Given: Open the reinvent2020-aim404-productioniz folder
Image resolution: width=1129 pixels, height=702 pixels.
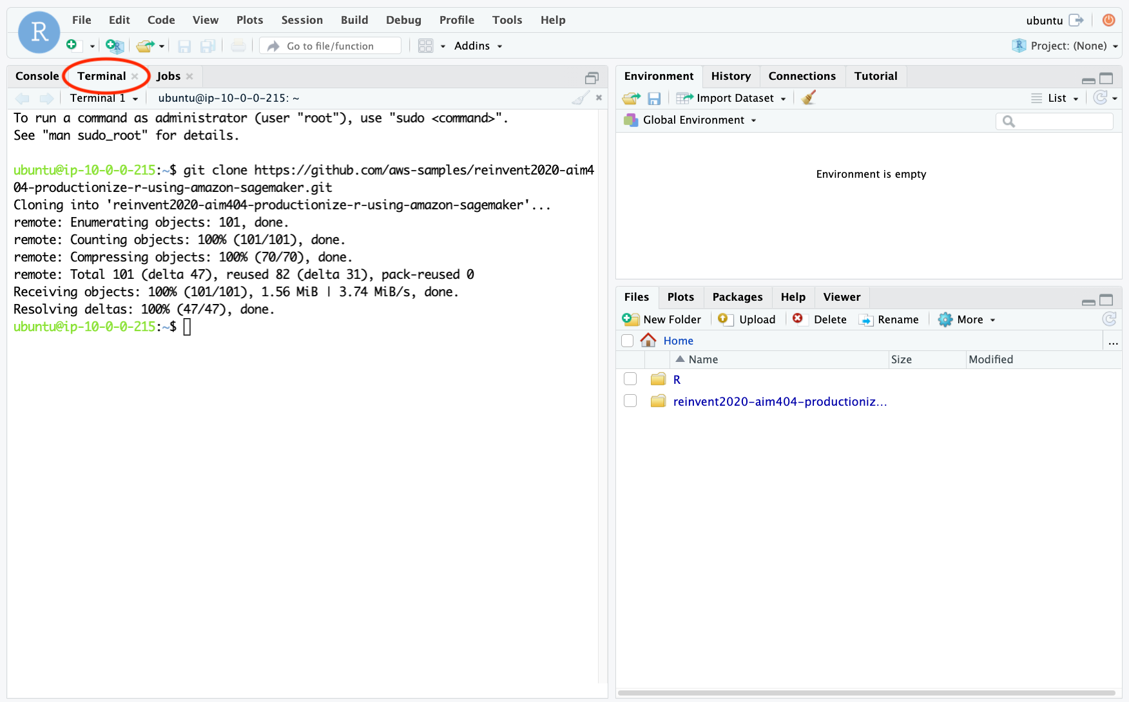Looking at the screenshot, I should pyautogui.click(x=780, y=401).
